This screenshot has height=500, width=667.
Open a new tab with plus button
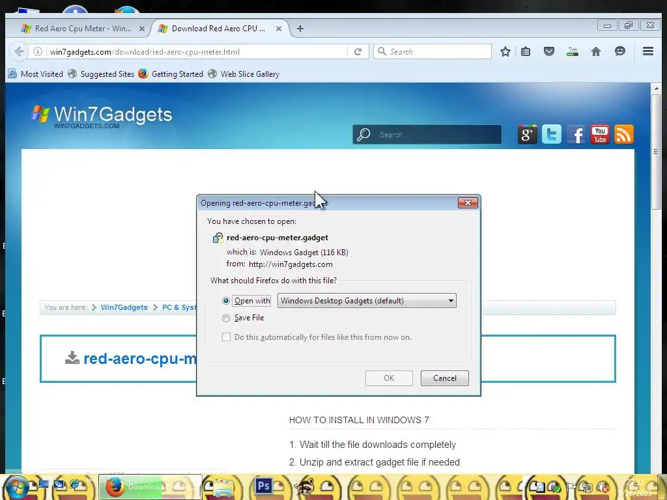pyautogui.click(x=300, y=29)
